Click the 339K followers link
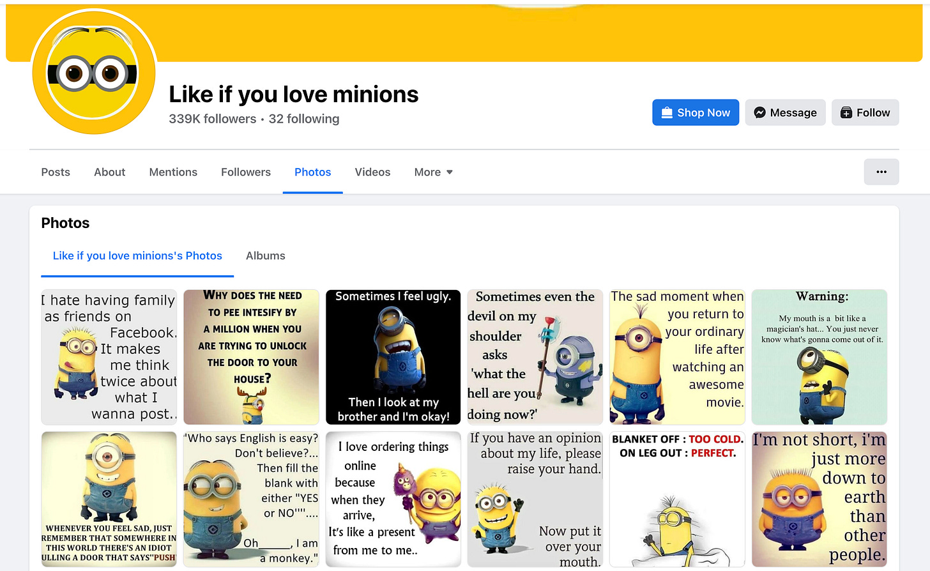930x571 pixels. 213,119
